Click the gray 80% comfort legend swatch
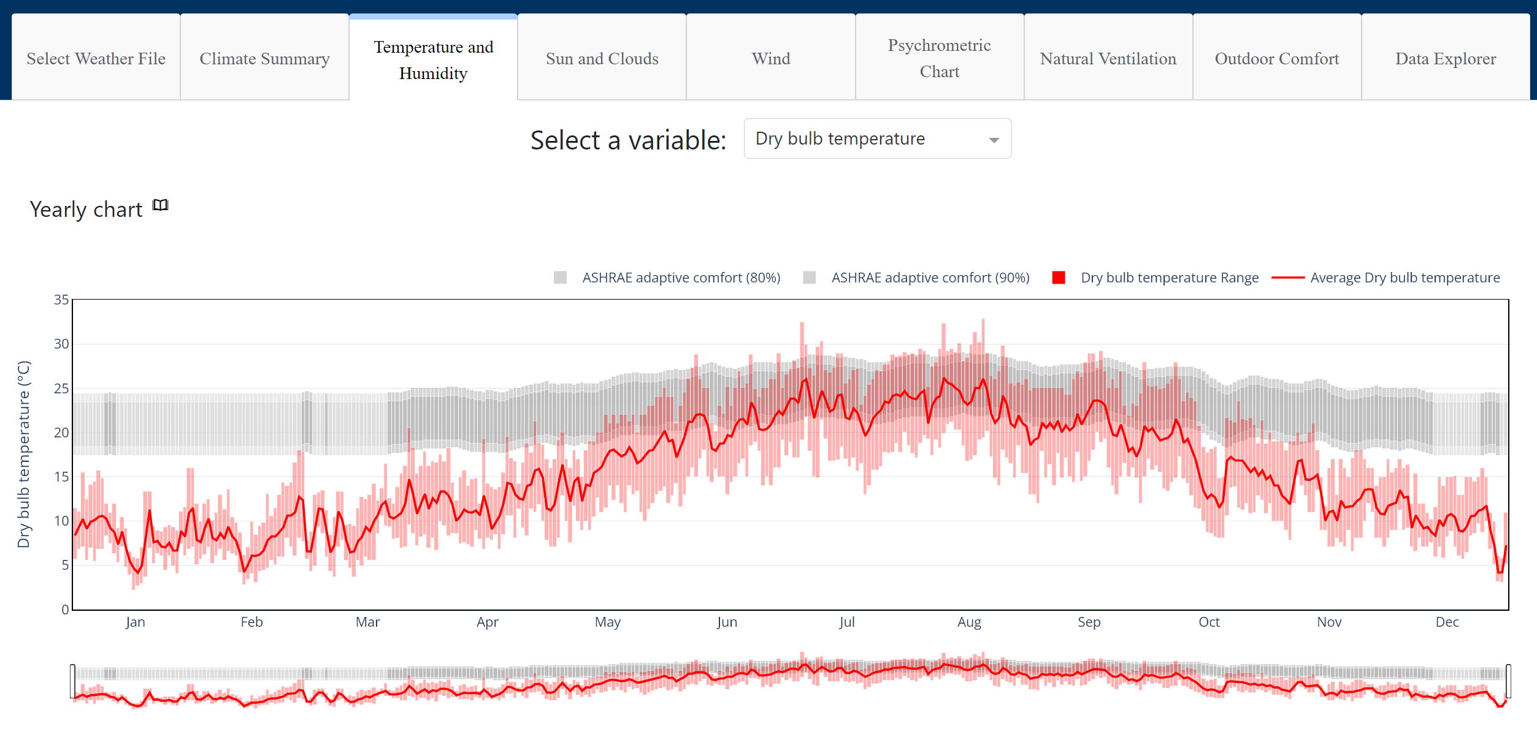Viewport: 1537px width, 737px height. (x=560, y=278)
